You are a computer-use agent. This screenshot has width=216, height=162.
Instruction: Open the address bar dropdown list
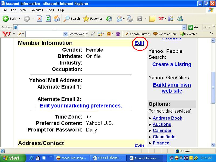click(184, 27)
